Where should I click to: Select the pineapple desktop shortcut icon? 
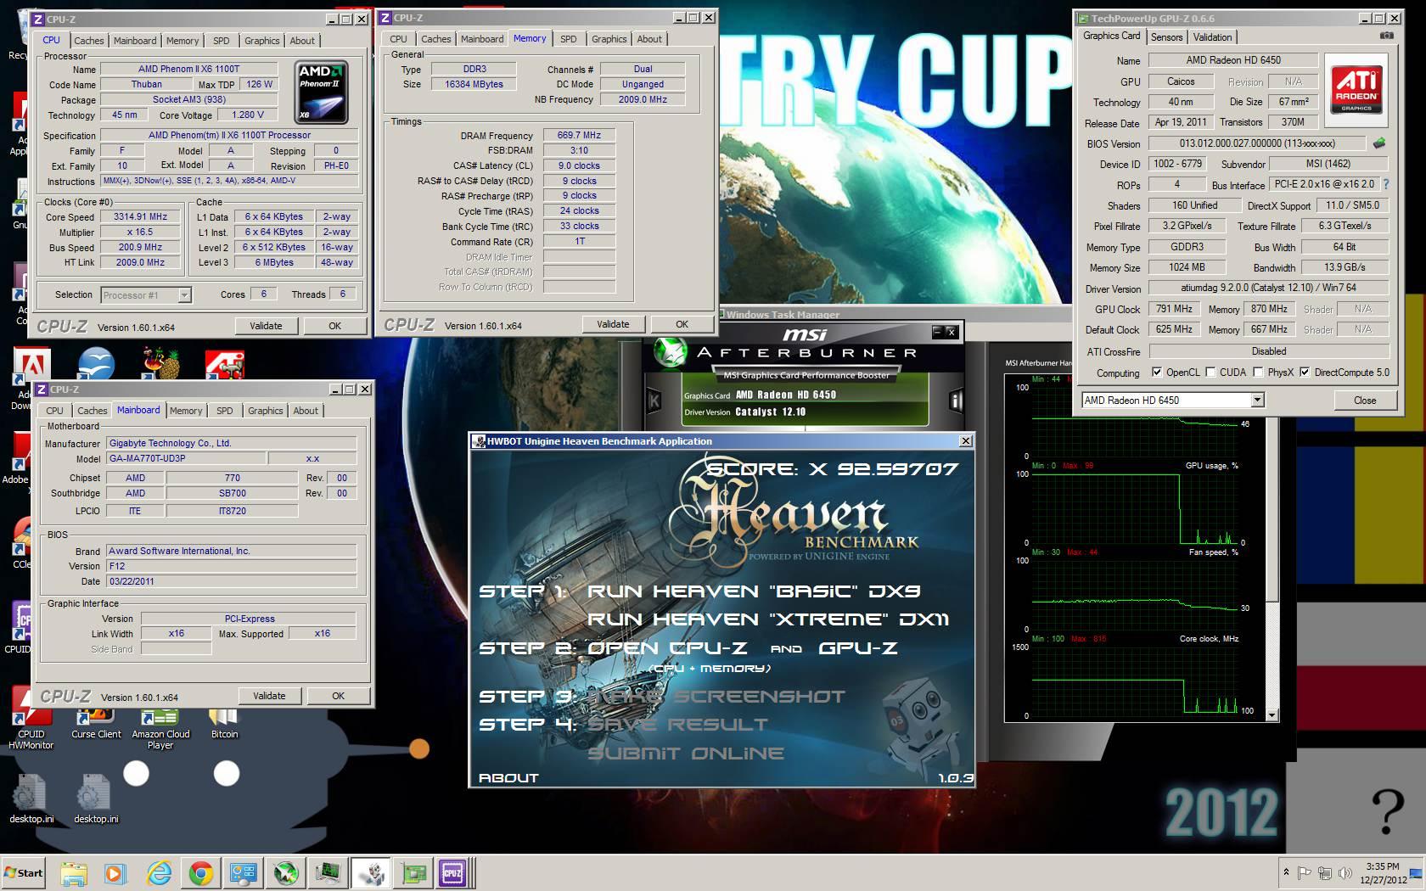[160, 363]
